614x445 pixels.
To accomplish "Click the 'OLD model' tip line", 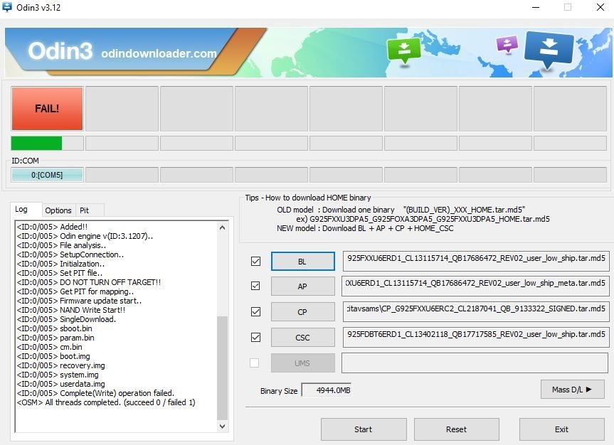I will (401, 210).
